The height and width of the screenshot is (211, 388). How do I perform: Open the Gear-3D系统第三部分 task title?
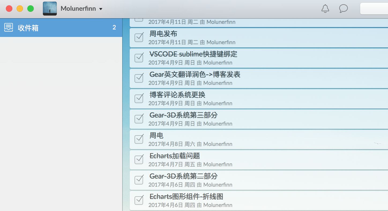coord(184,115)
